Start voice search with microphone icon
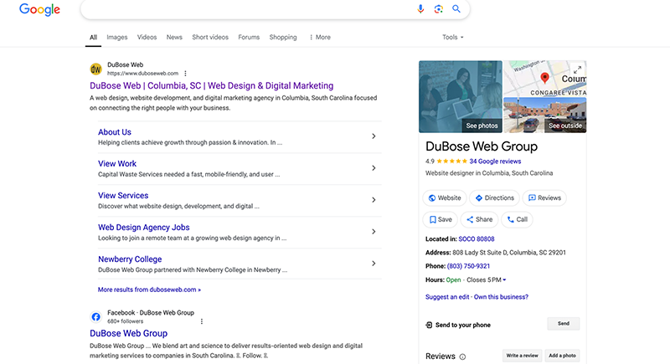 coord(420,9)
